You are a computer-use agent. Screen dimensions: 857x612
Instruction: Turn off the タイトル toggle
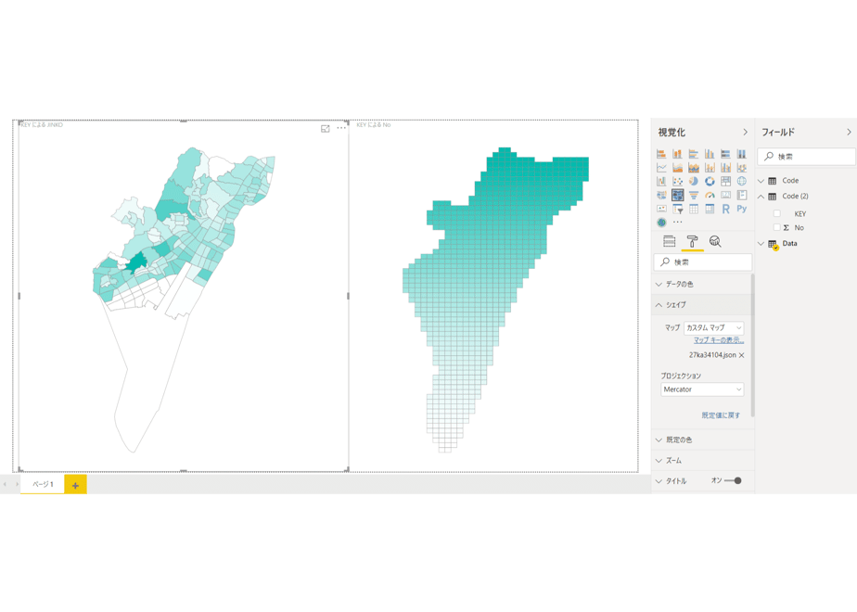(x=733, y=481)
